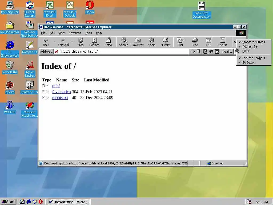Click the Start button
Viewport: 273px width, 205px height.
click(8, 202)
